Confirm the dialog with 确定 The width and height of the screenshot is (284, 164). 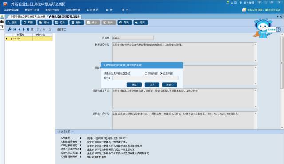click(x=134, y=84)
